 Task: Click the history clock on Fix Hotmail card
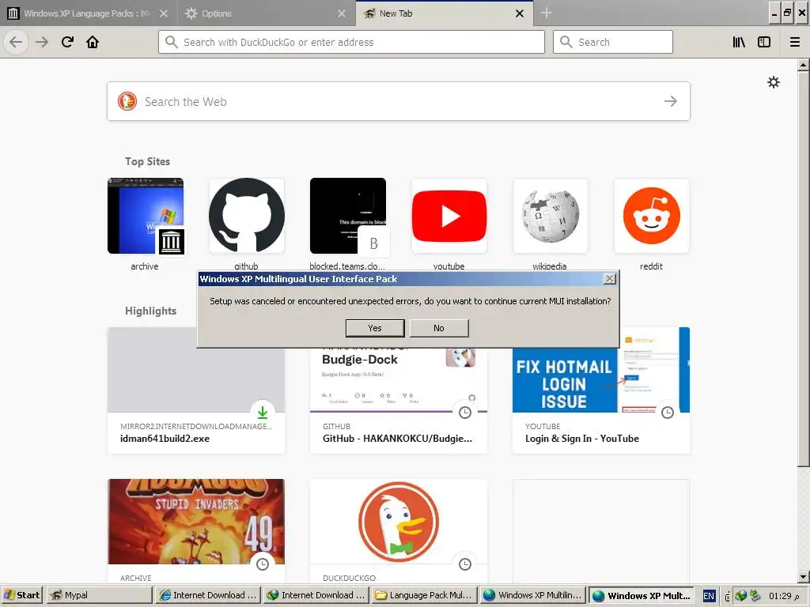[668, 412]
